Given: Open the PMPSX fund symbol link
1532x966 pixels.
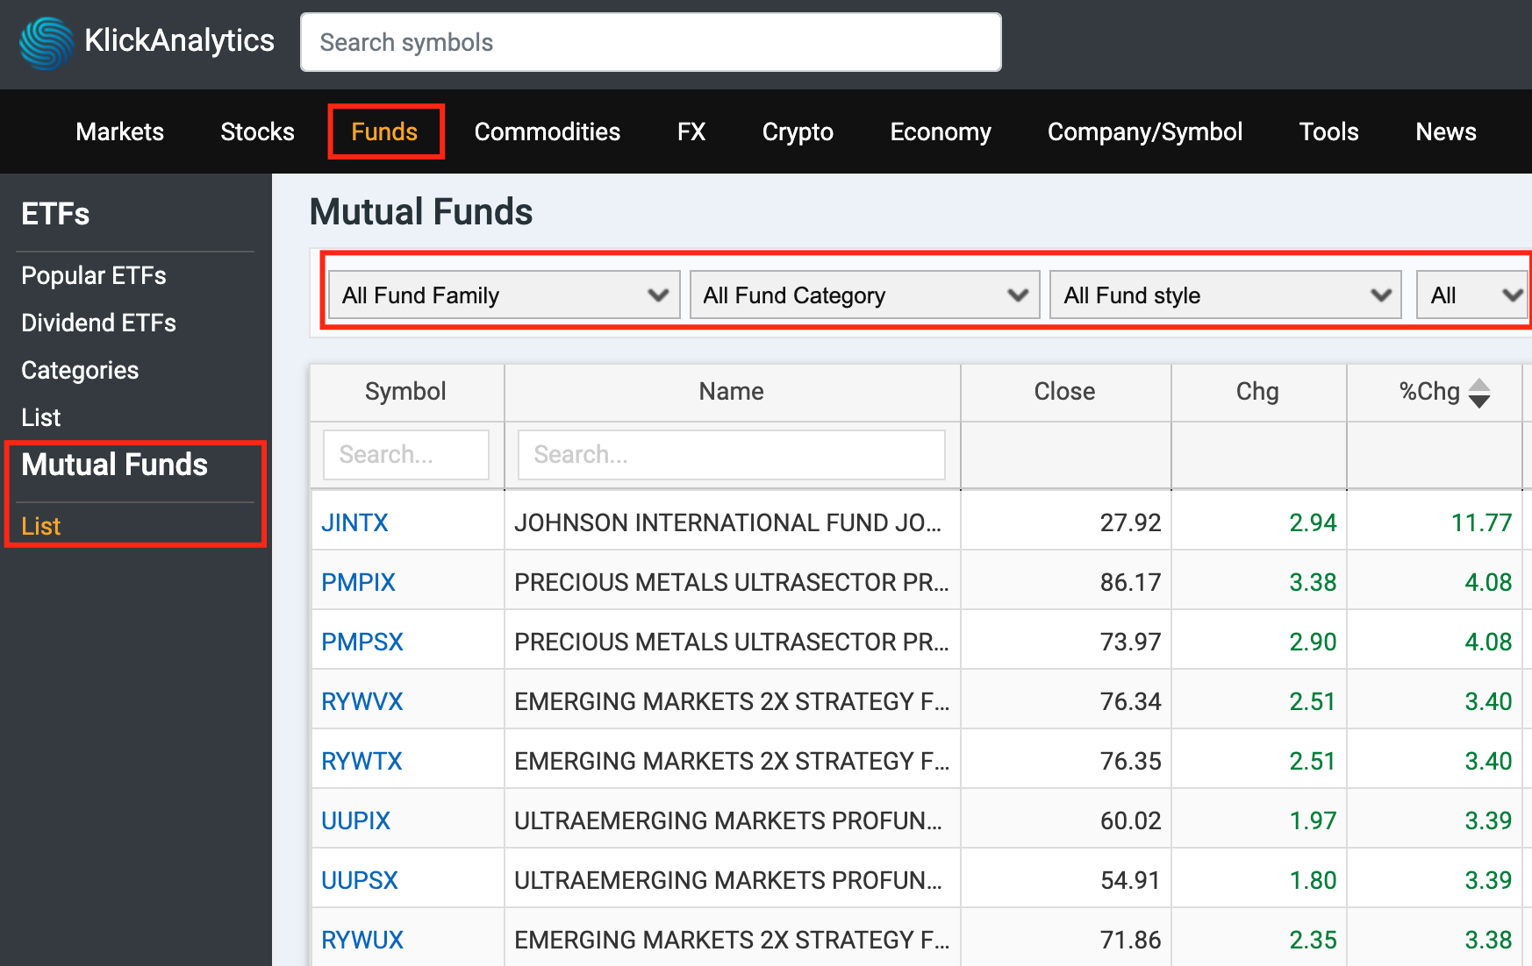Looking at the screenshot, I should (x=362, y=642).
